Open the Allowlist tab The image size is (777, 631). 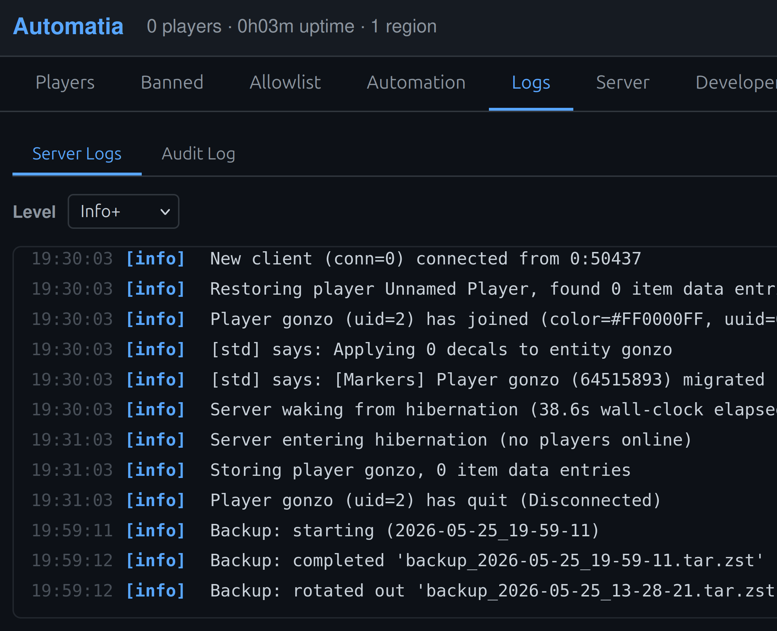tap(285, 83)
